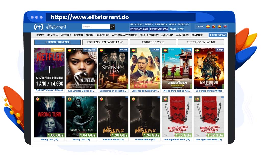
Task: Open the SERIES menu item
Action: [x=149, y=24]
